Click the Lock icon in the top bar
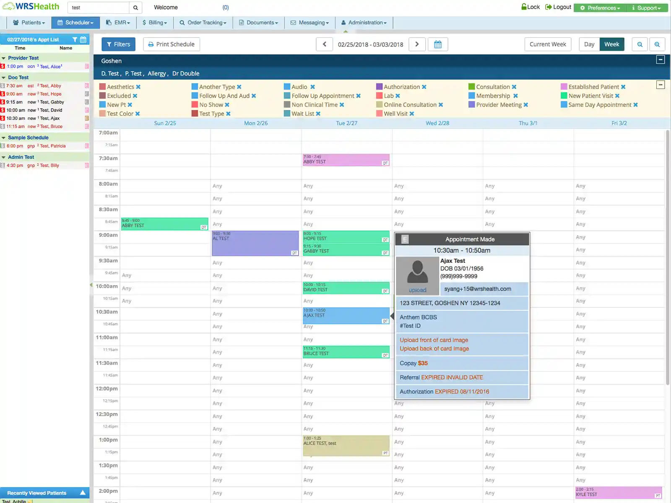Viewport: 671px width, 503px height. coord(524,7)
